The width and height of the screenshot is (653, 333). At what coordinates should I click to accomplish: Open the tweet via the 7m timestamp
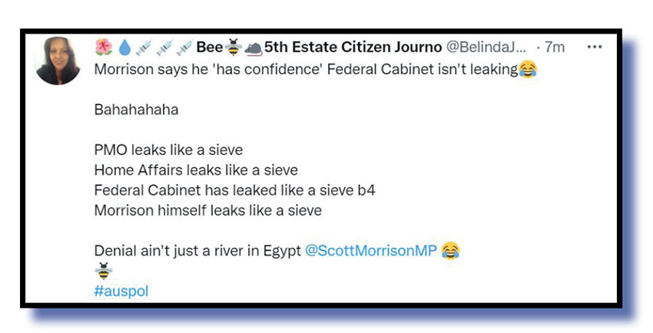[x=554, y=48]
